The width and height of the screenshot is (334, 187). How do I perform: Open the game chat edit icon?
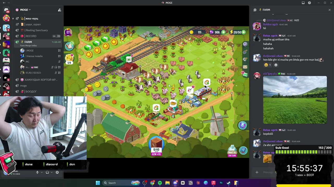point(245,59)
